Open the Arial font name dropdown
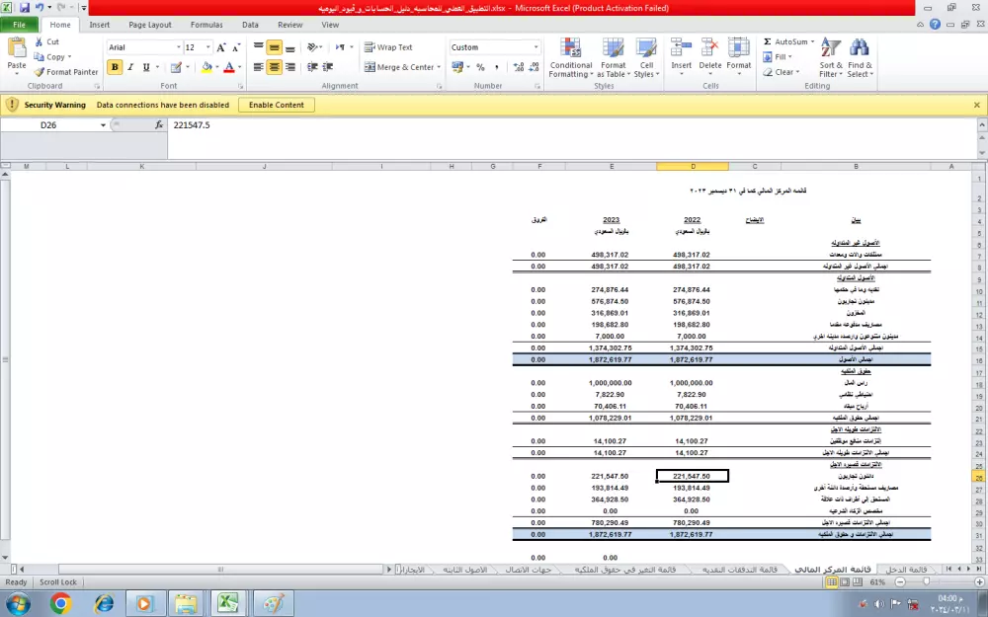Screen dimensions: 988x617 pyautogui.click(x=178, y=47)
